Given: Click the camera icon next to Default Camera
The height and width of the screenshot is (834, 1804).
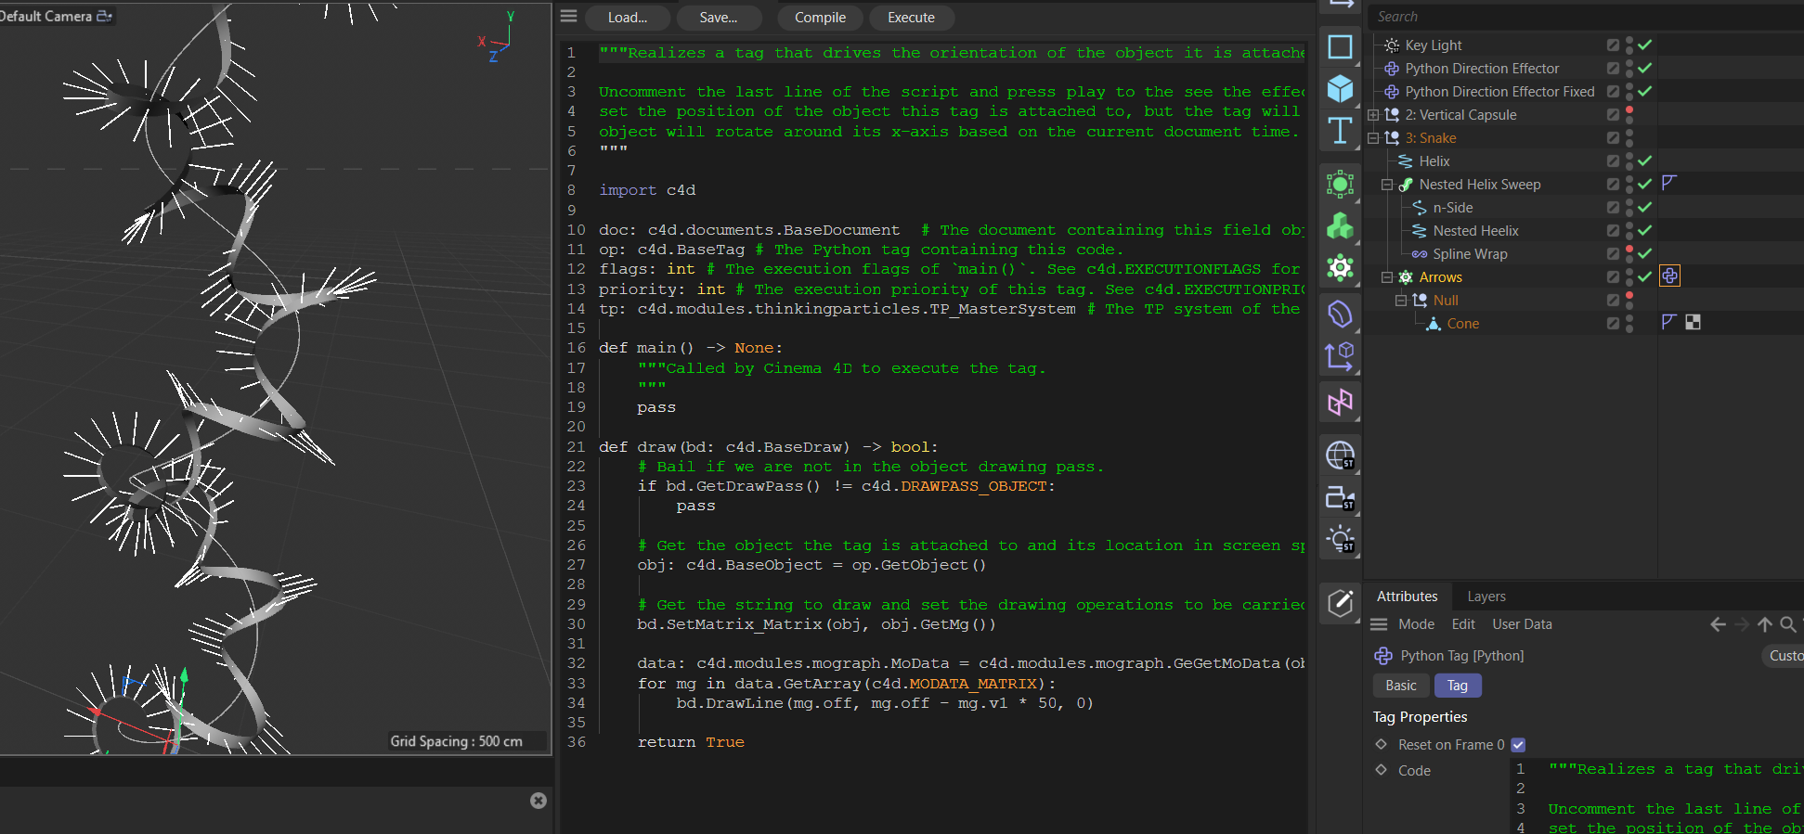Looking at the screenshot, I should 104,16.
